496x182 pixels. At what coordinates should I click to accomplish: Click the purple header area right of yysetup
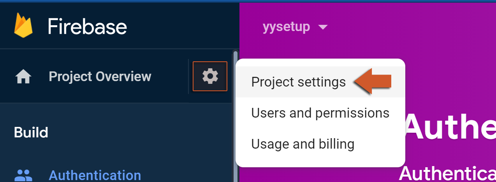tap(409, 27)
